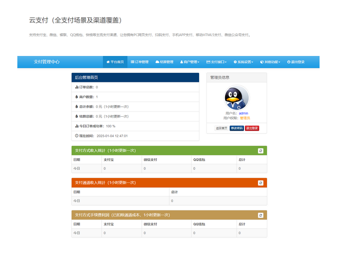Open 结算管理 from the navbar
The height and width of the screenshot is (261, 348).
tap(164, 62)
